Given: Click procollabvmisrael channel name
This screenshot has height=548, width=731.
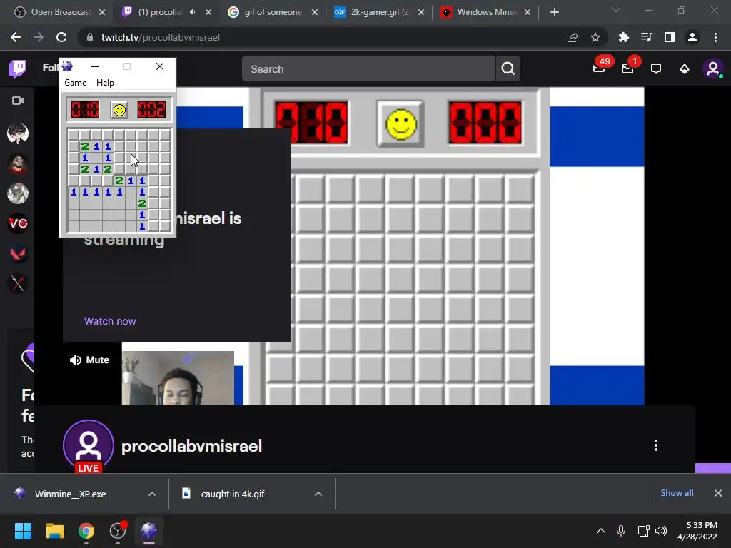Looking at the screenshot, I should point(191,446).
